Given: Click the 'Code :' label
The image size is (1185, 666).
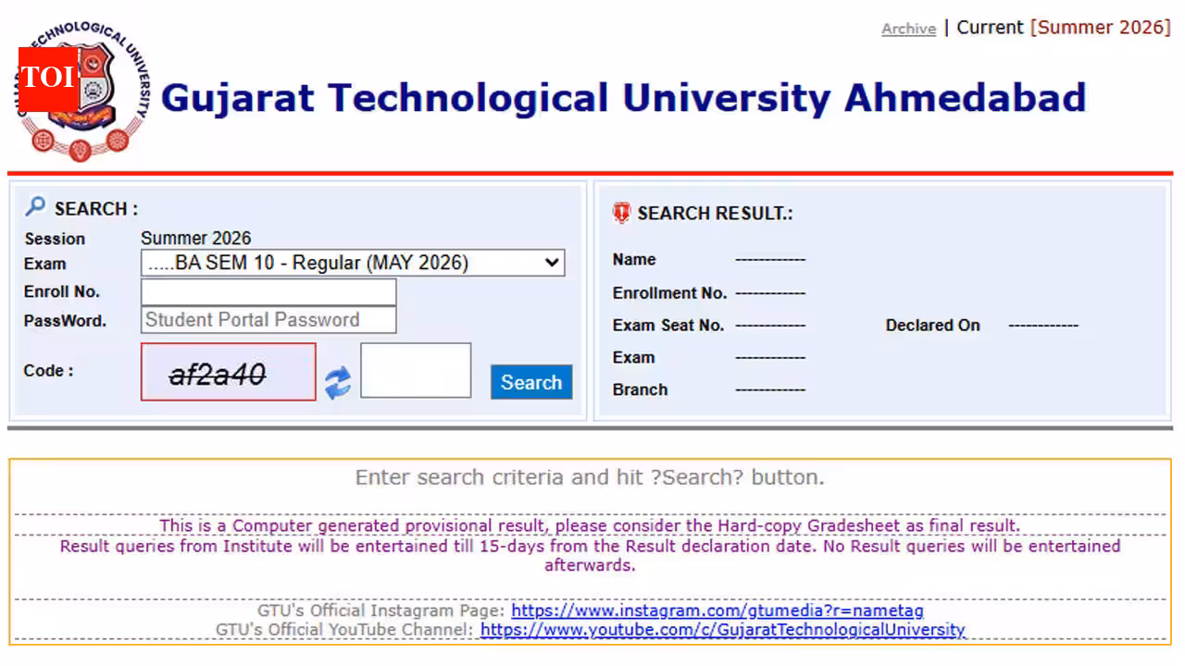Looking at the screenshot, I should (x=48, y=371).
